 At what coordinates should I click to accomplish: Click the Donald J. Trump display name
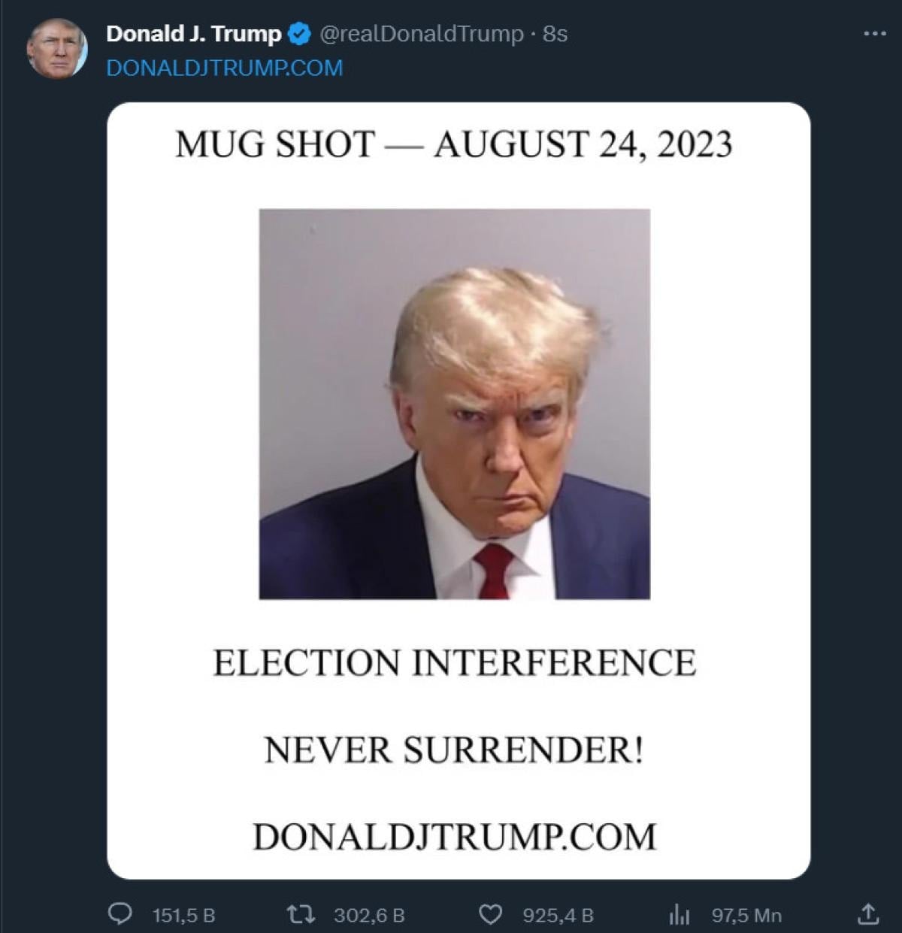(194, 34)
